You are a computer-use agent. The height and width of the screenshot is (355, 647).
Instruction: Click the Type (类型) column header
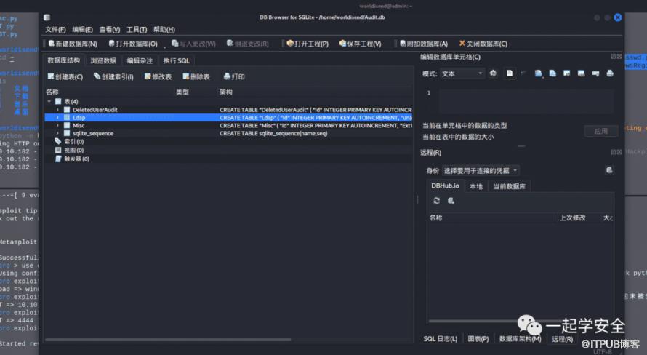click(182, 92)
